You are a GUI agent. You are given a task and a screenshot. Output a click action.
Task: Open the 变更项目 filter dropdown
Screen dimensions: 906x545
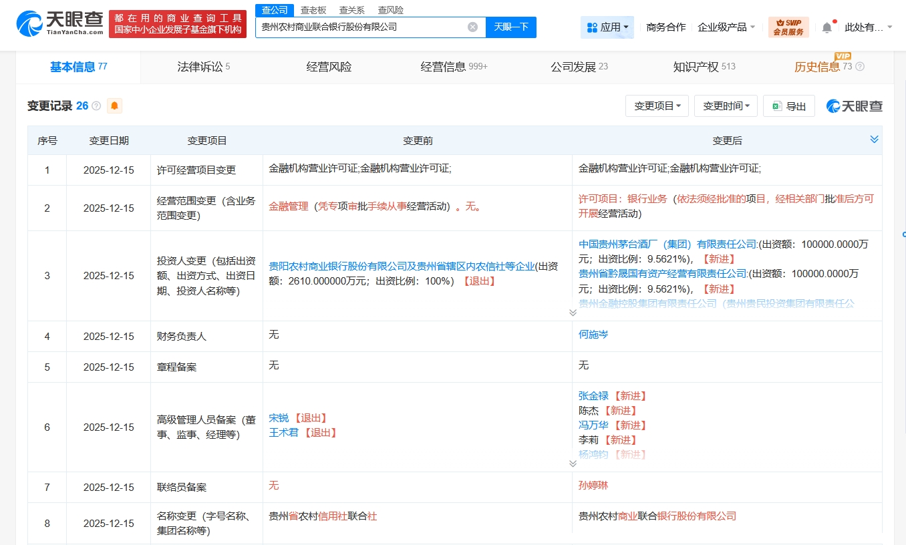(657, 106)
